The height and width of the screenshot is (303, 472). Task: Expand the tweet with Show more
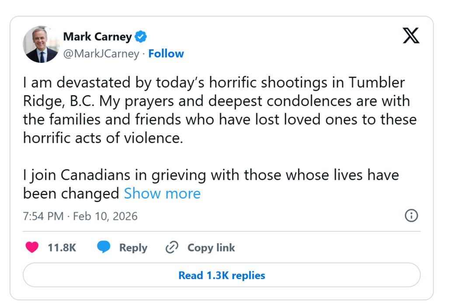[162, 193]
